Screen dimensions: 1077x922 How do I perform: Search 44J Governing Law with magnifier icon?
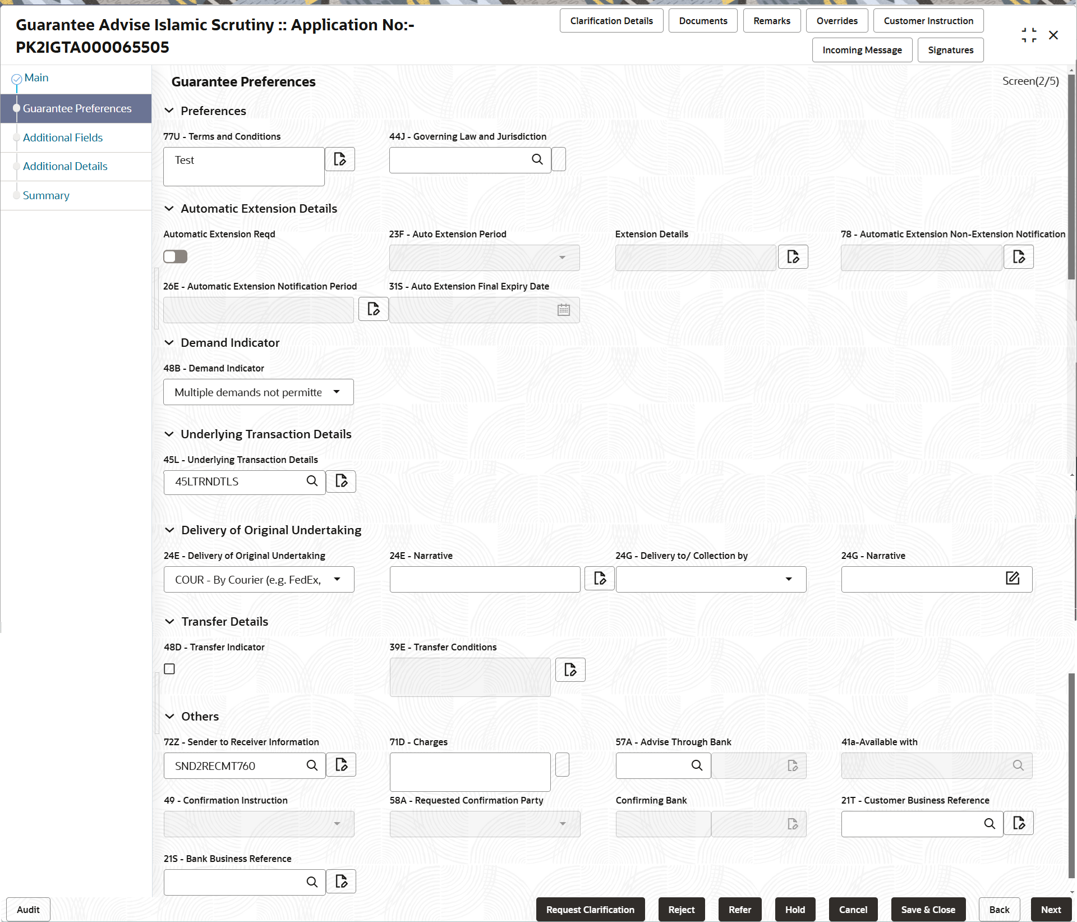[537, 159]
